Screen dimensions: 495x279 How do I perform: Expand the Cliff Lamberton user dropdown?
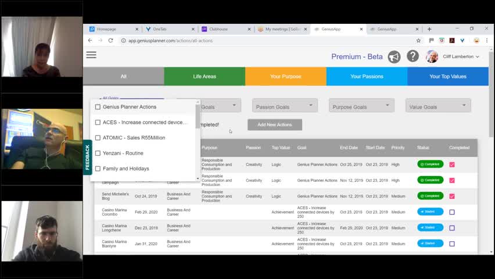point(461,56)
